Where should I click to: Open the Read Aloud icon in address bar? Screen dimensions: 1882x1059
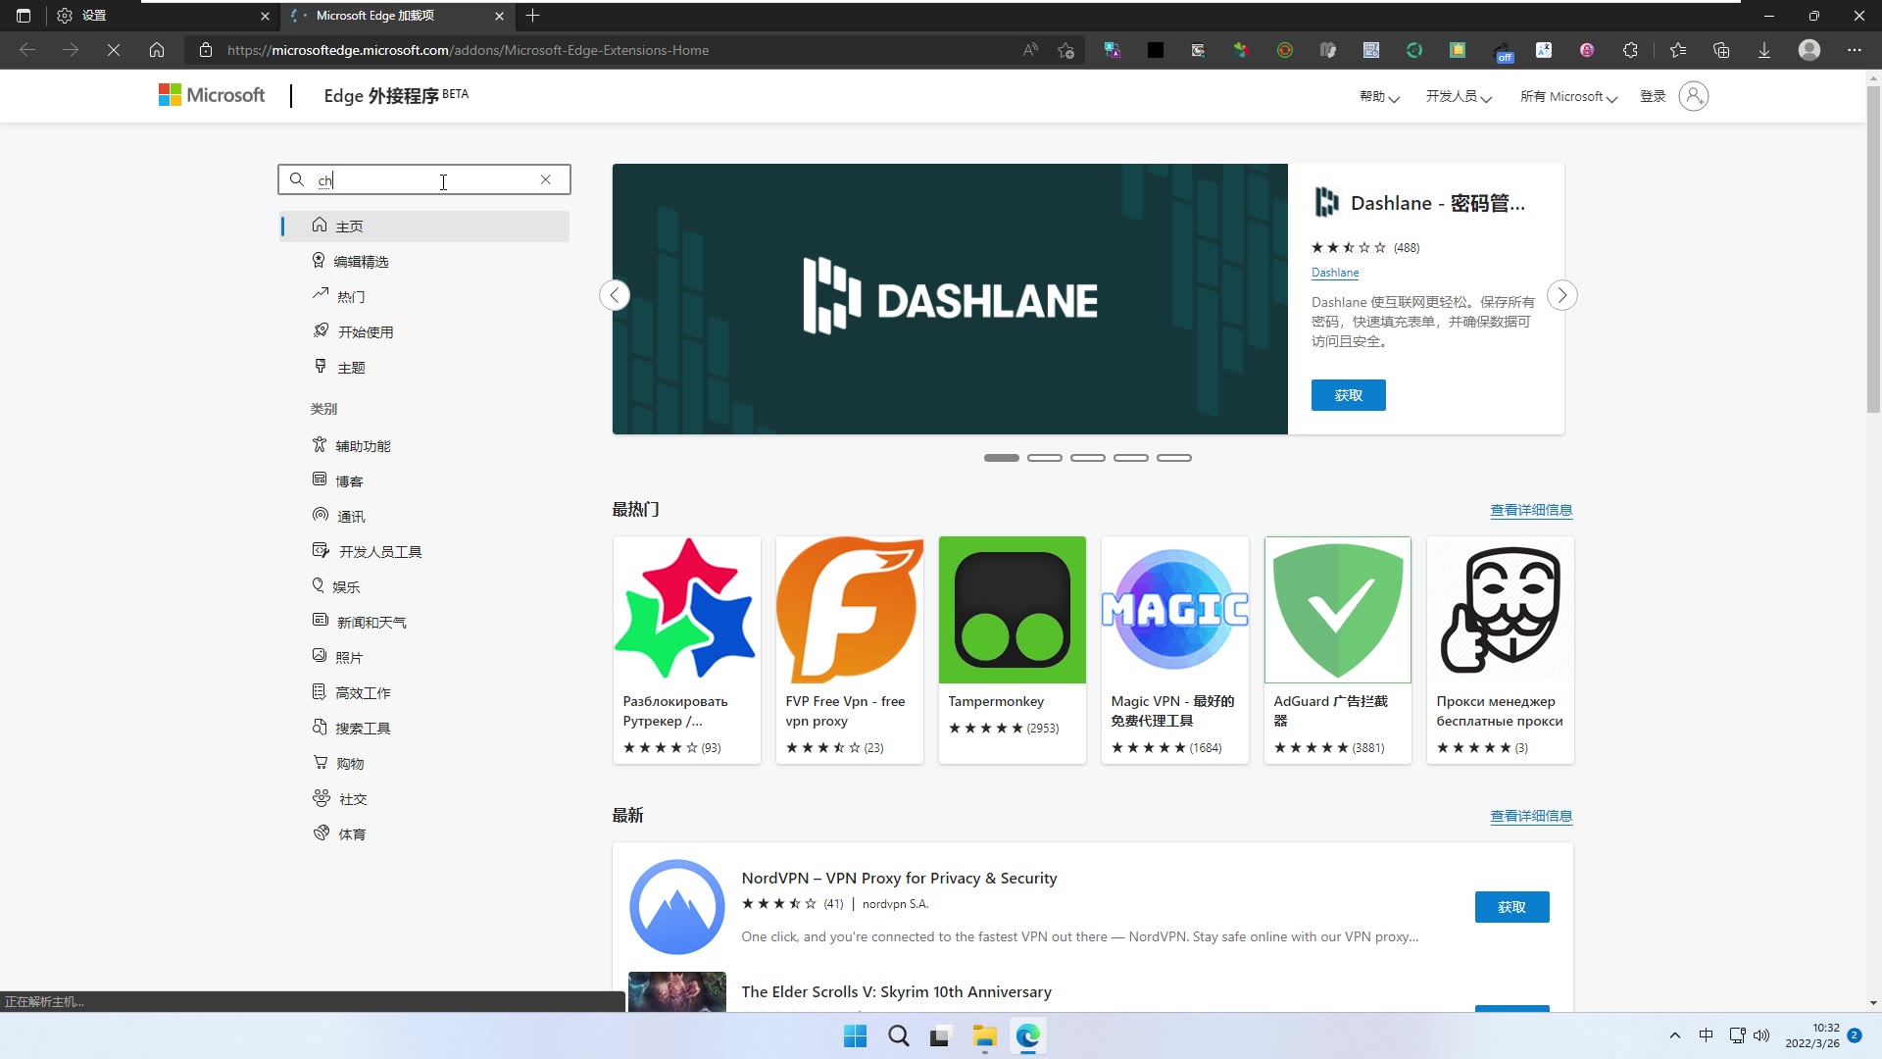point(1030,50)
